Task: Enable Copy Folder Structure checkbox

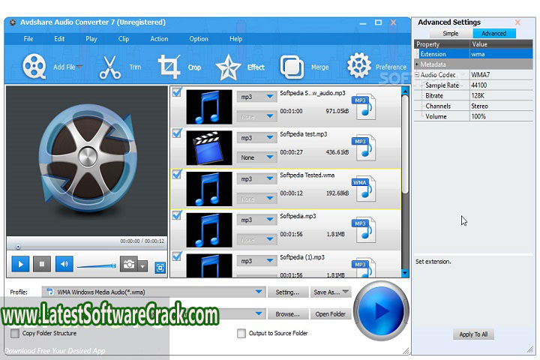Action: (15, 333)
